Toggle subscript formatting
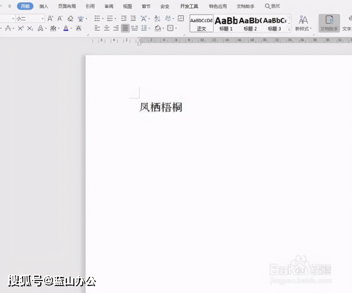Viewport: 352px width, 293px height. 30,28
